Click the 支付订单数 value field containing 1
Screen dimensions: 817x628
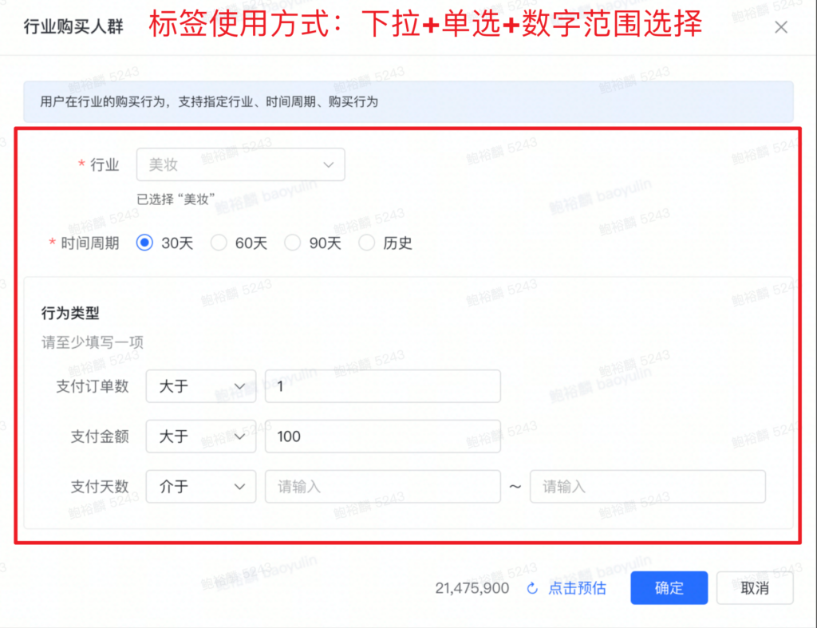(382, 386)
